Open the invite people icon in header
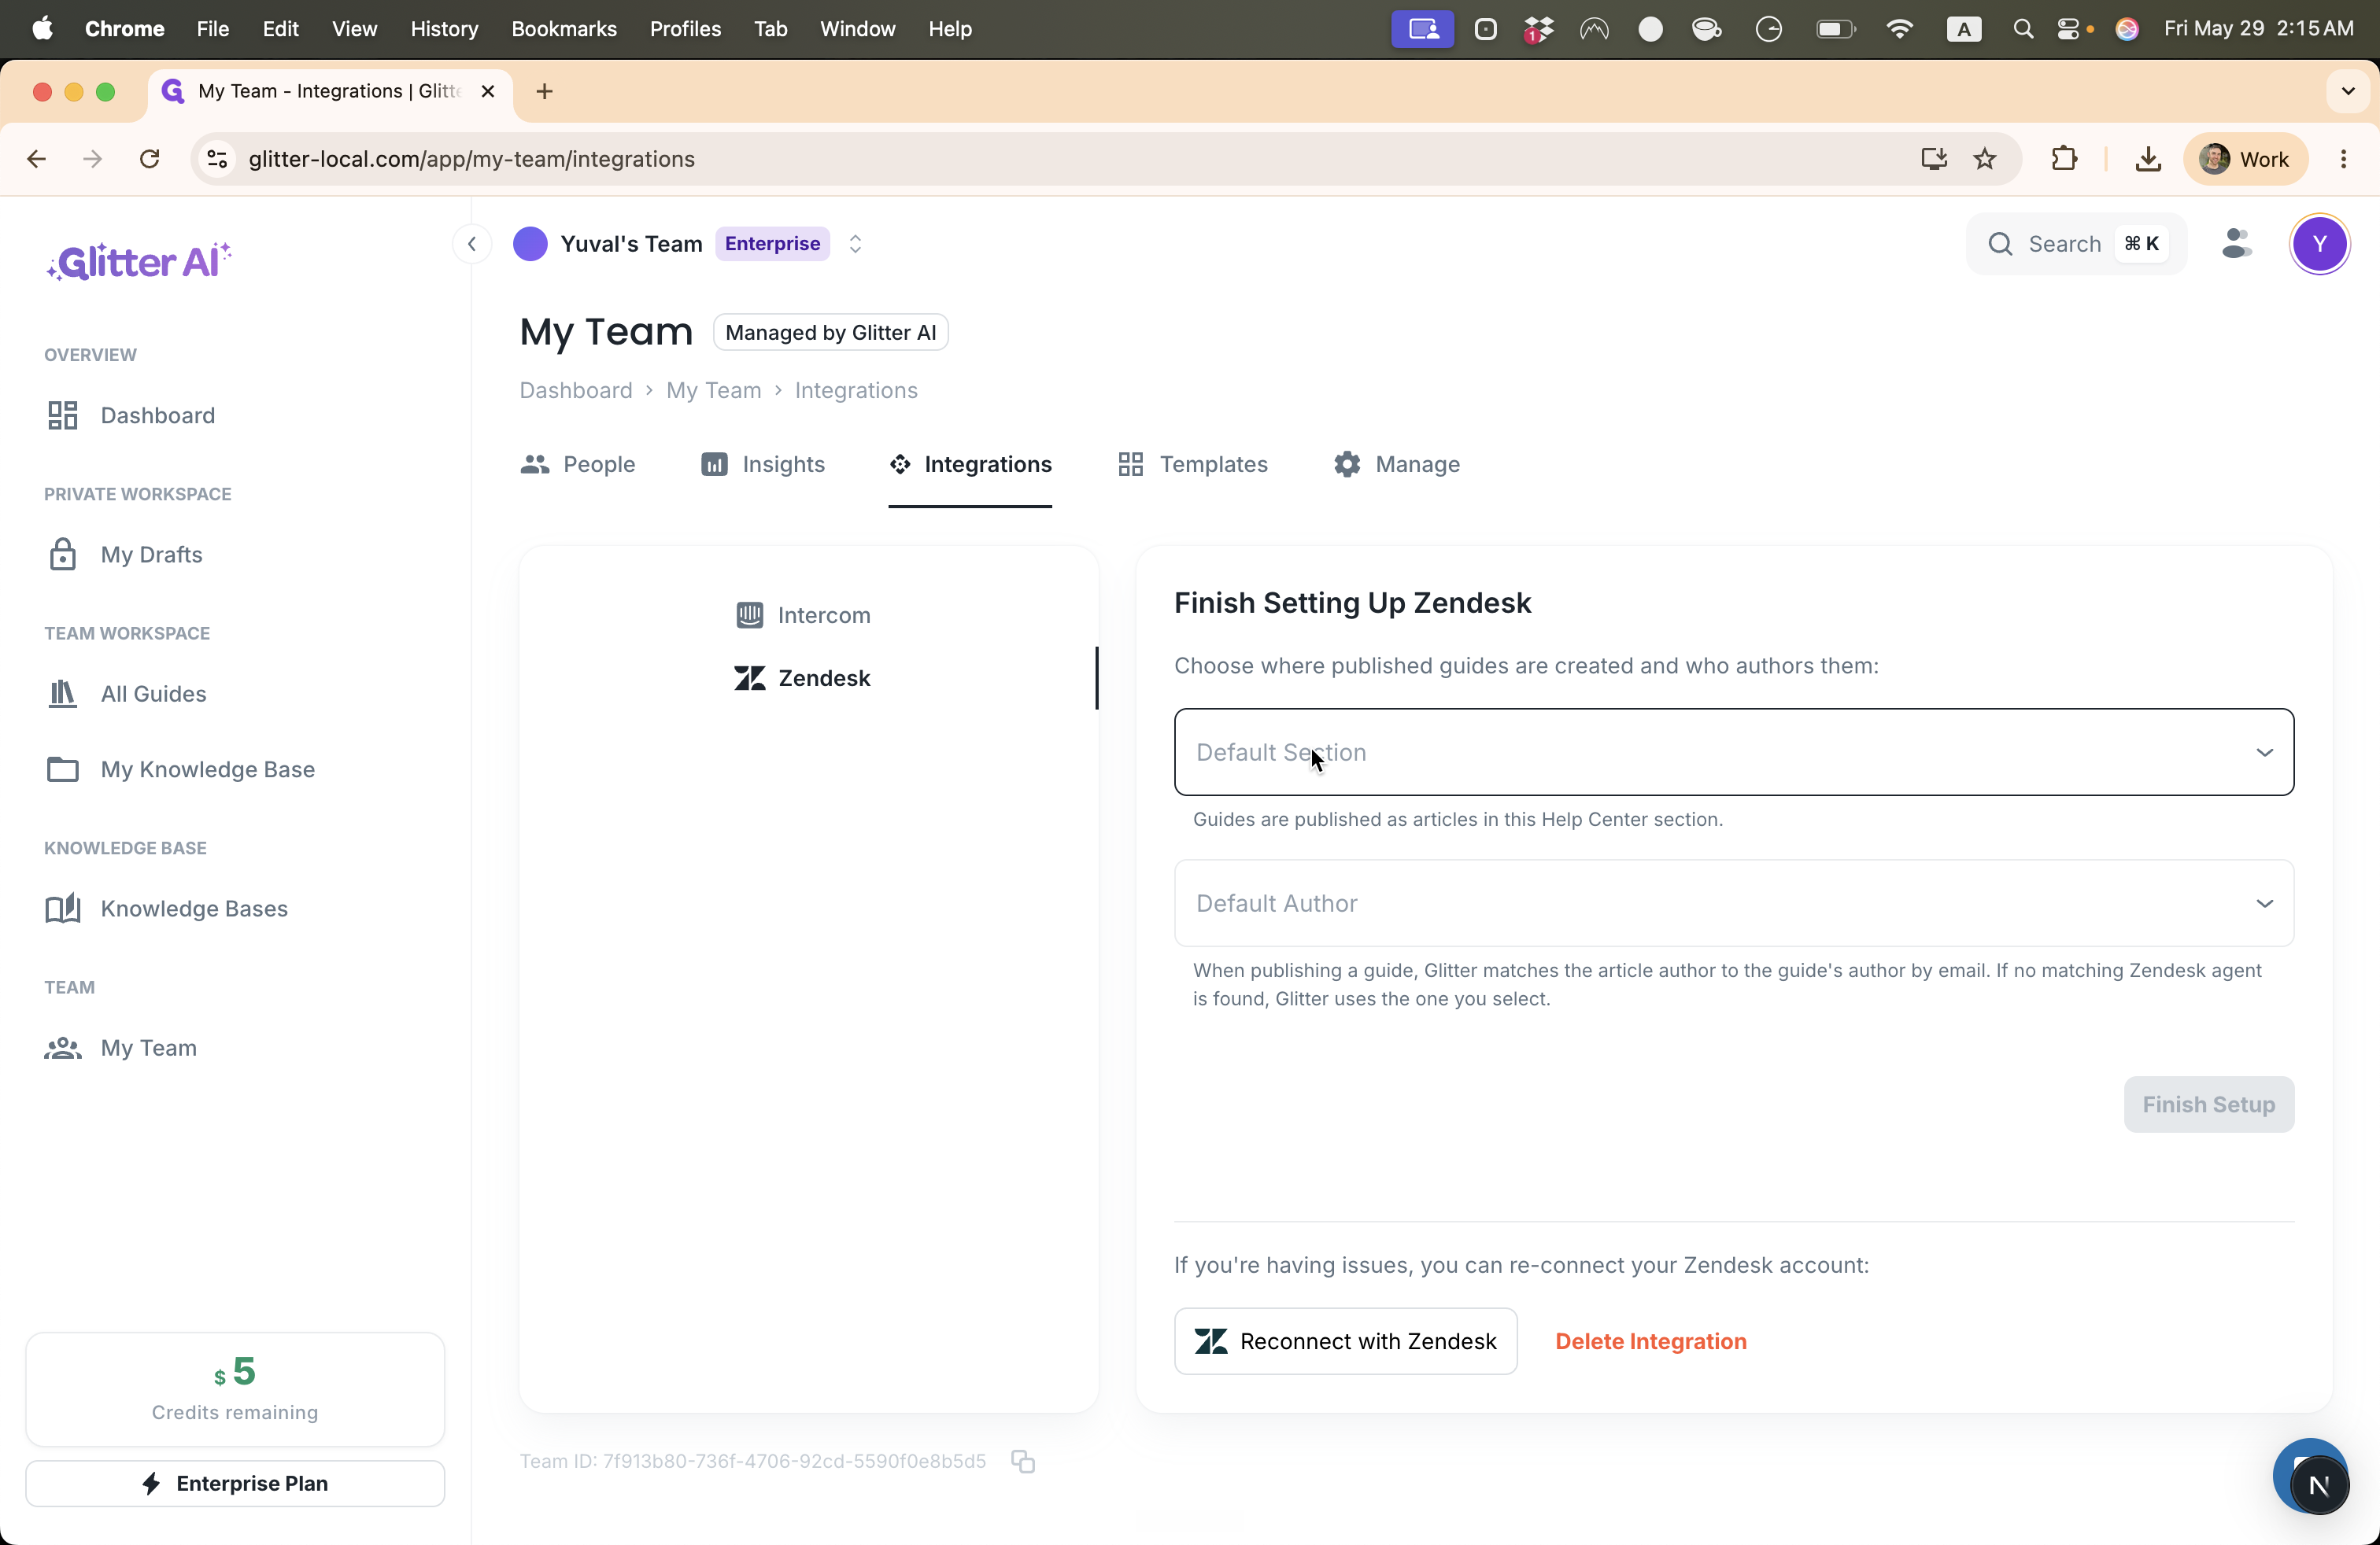The image size is (2380, 1545). tap(2236, 244)
